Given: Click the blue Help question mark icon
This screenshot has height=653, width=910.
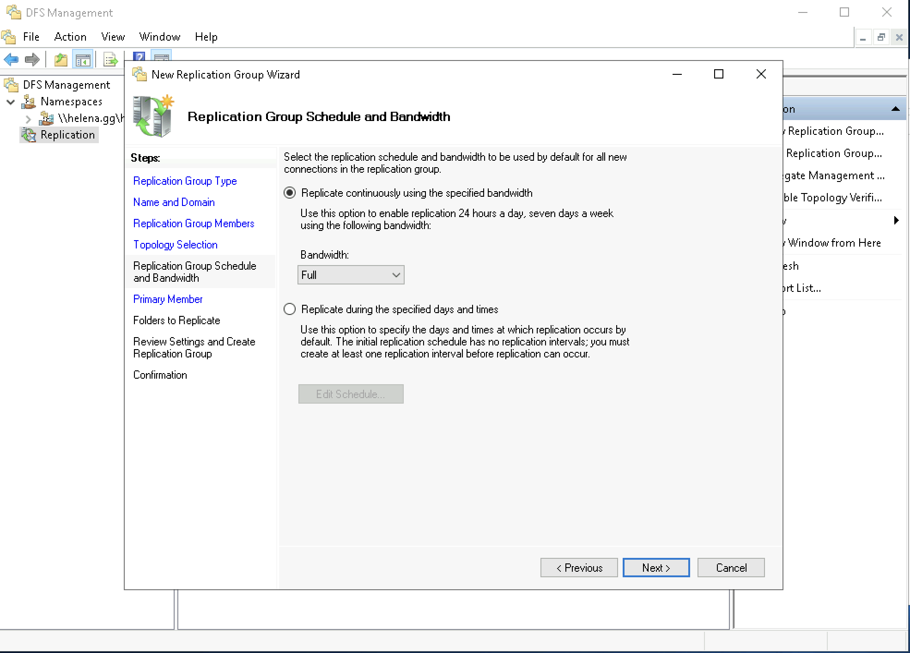Looking at the screenshot, I should pyautogui.click(x=139, y=56).
